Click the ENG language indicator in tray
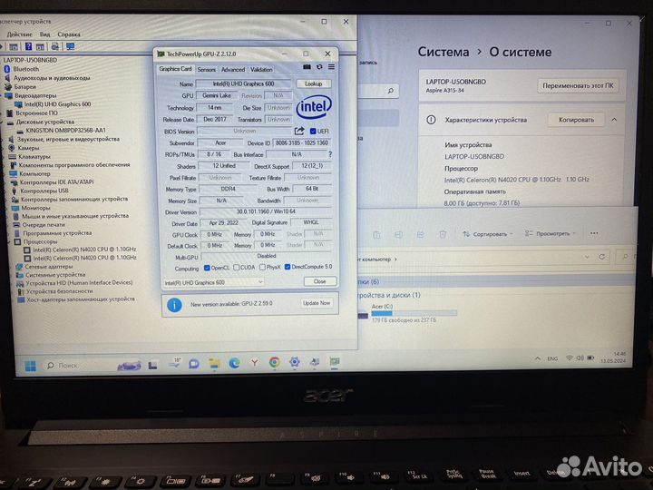The height and width of the screenshot is (490, 653). pos(552,358)
